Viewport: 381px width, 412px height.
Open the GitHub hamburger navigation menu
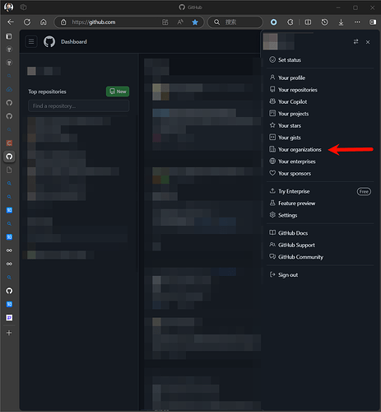pyautogui.click(x=31, y=42)
